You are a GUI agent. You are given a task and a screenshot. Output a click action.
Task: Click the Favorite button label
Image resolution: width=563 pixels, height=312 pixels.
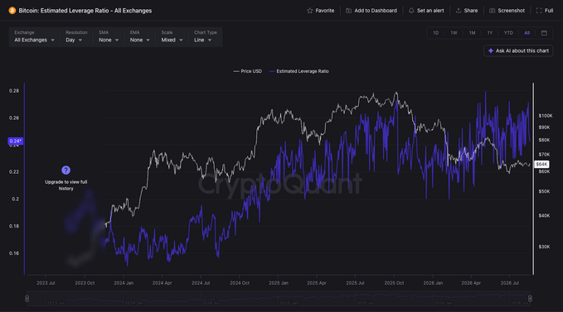click(x=325, y=11)
